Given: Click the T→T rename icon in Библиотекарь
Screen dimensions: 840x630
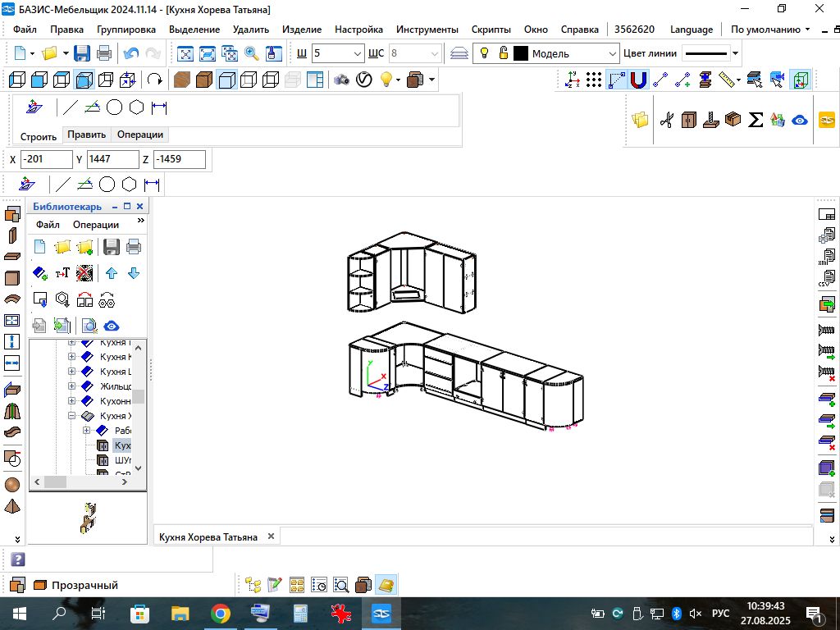Looking at the screenshot, I should pyautogui.click(x=62, y=273).
